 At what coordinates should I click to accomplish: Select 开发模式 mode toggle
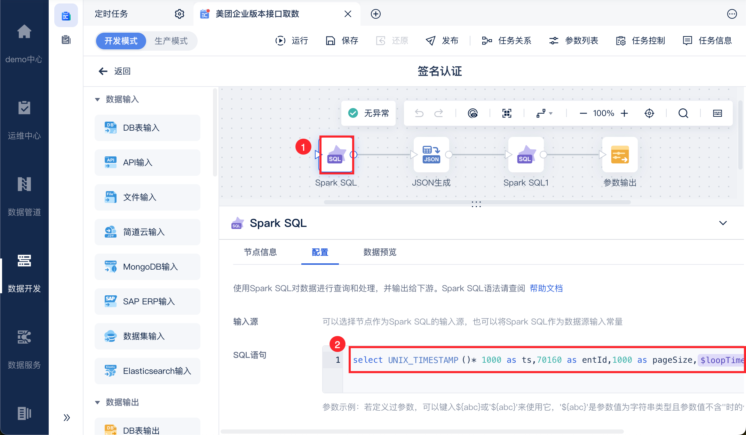point(121,41)
